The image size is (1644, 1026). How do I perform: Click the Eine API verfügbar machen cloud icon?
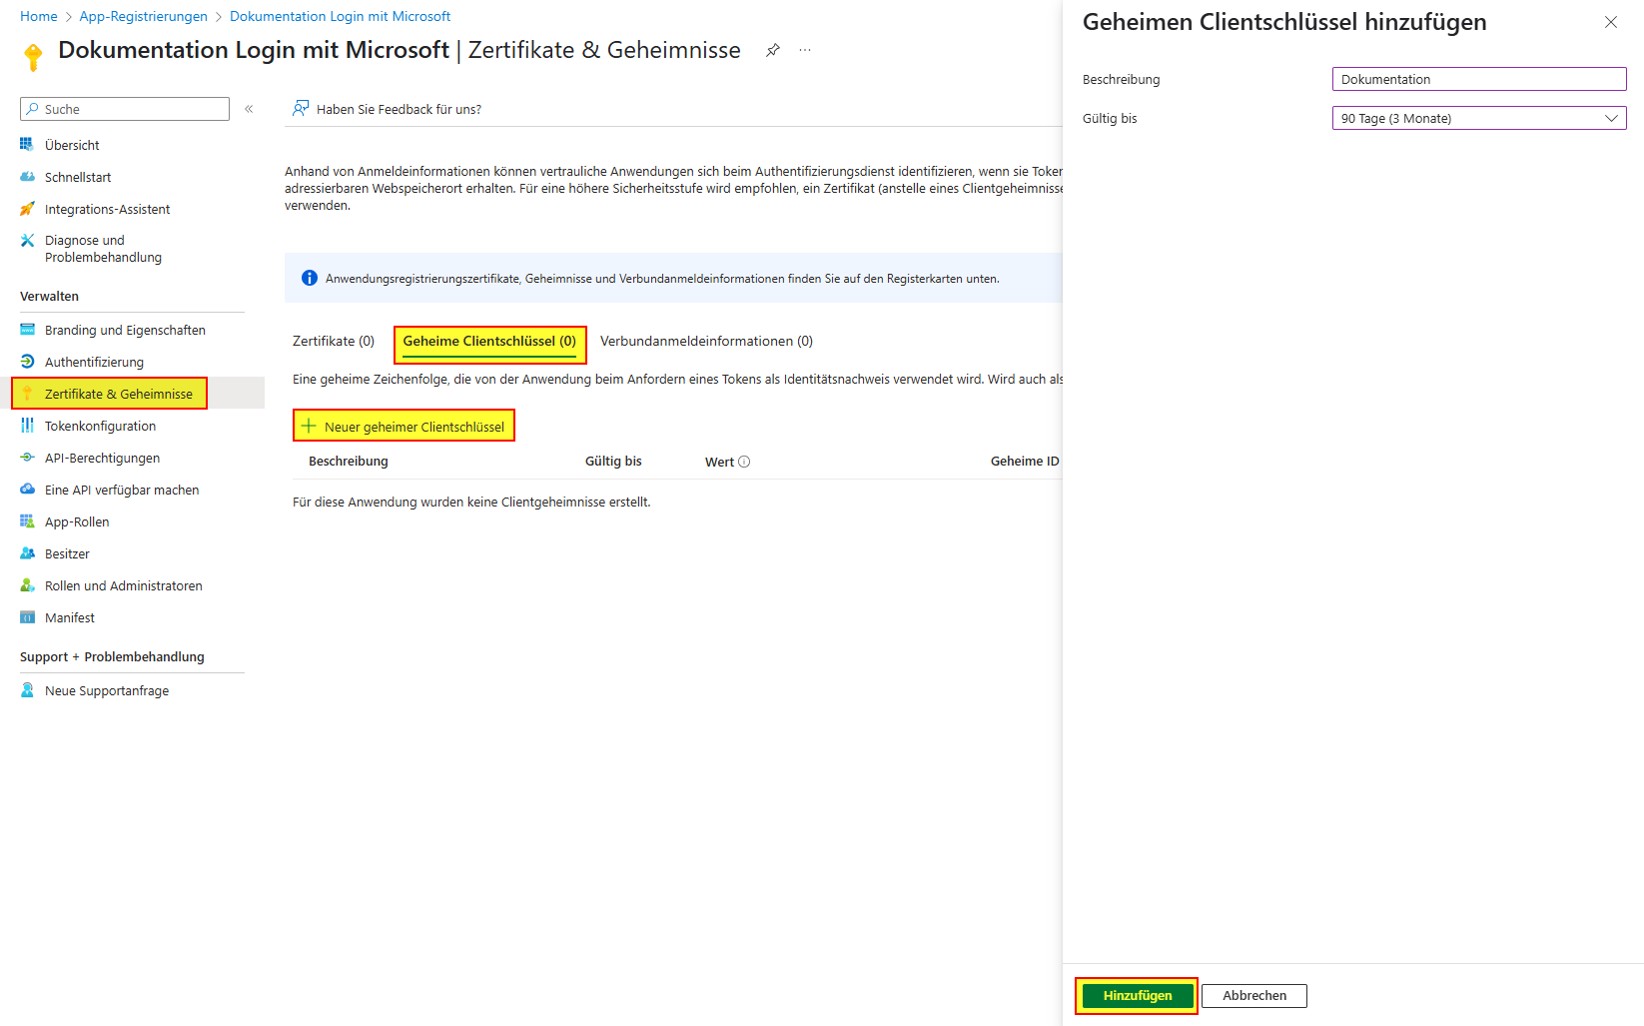(27, 490)
